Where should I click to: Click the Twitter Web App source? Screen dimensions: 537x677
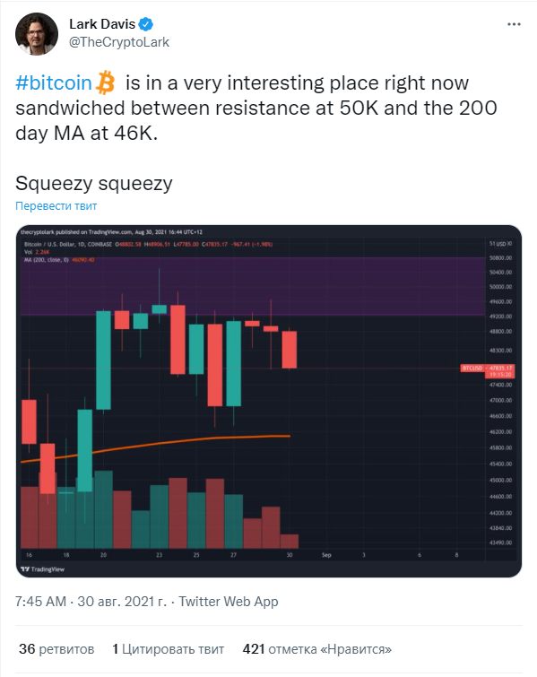pyautogui.click(x=229, y=602)
